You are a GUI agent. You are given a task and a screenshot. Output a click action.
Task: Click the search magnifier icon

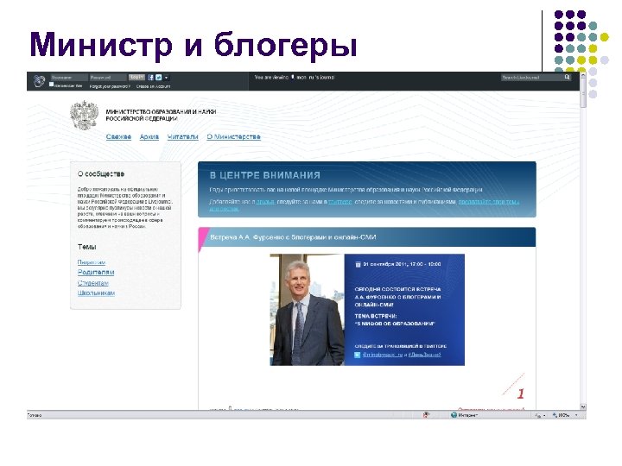(x=568, y=78)
